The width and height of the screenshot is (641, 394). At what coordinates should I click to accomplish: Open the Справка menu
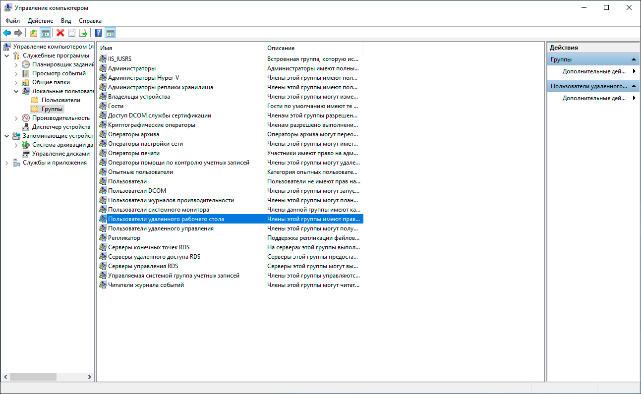pos(90,21)
